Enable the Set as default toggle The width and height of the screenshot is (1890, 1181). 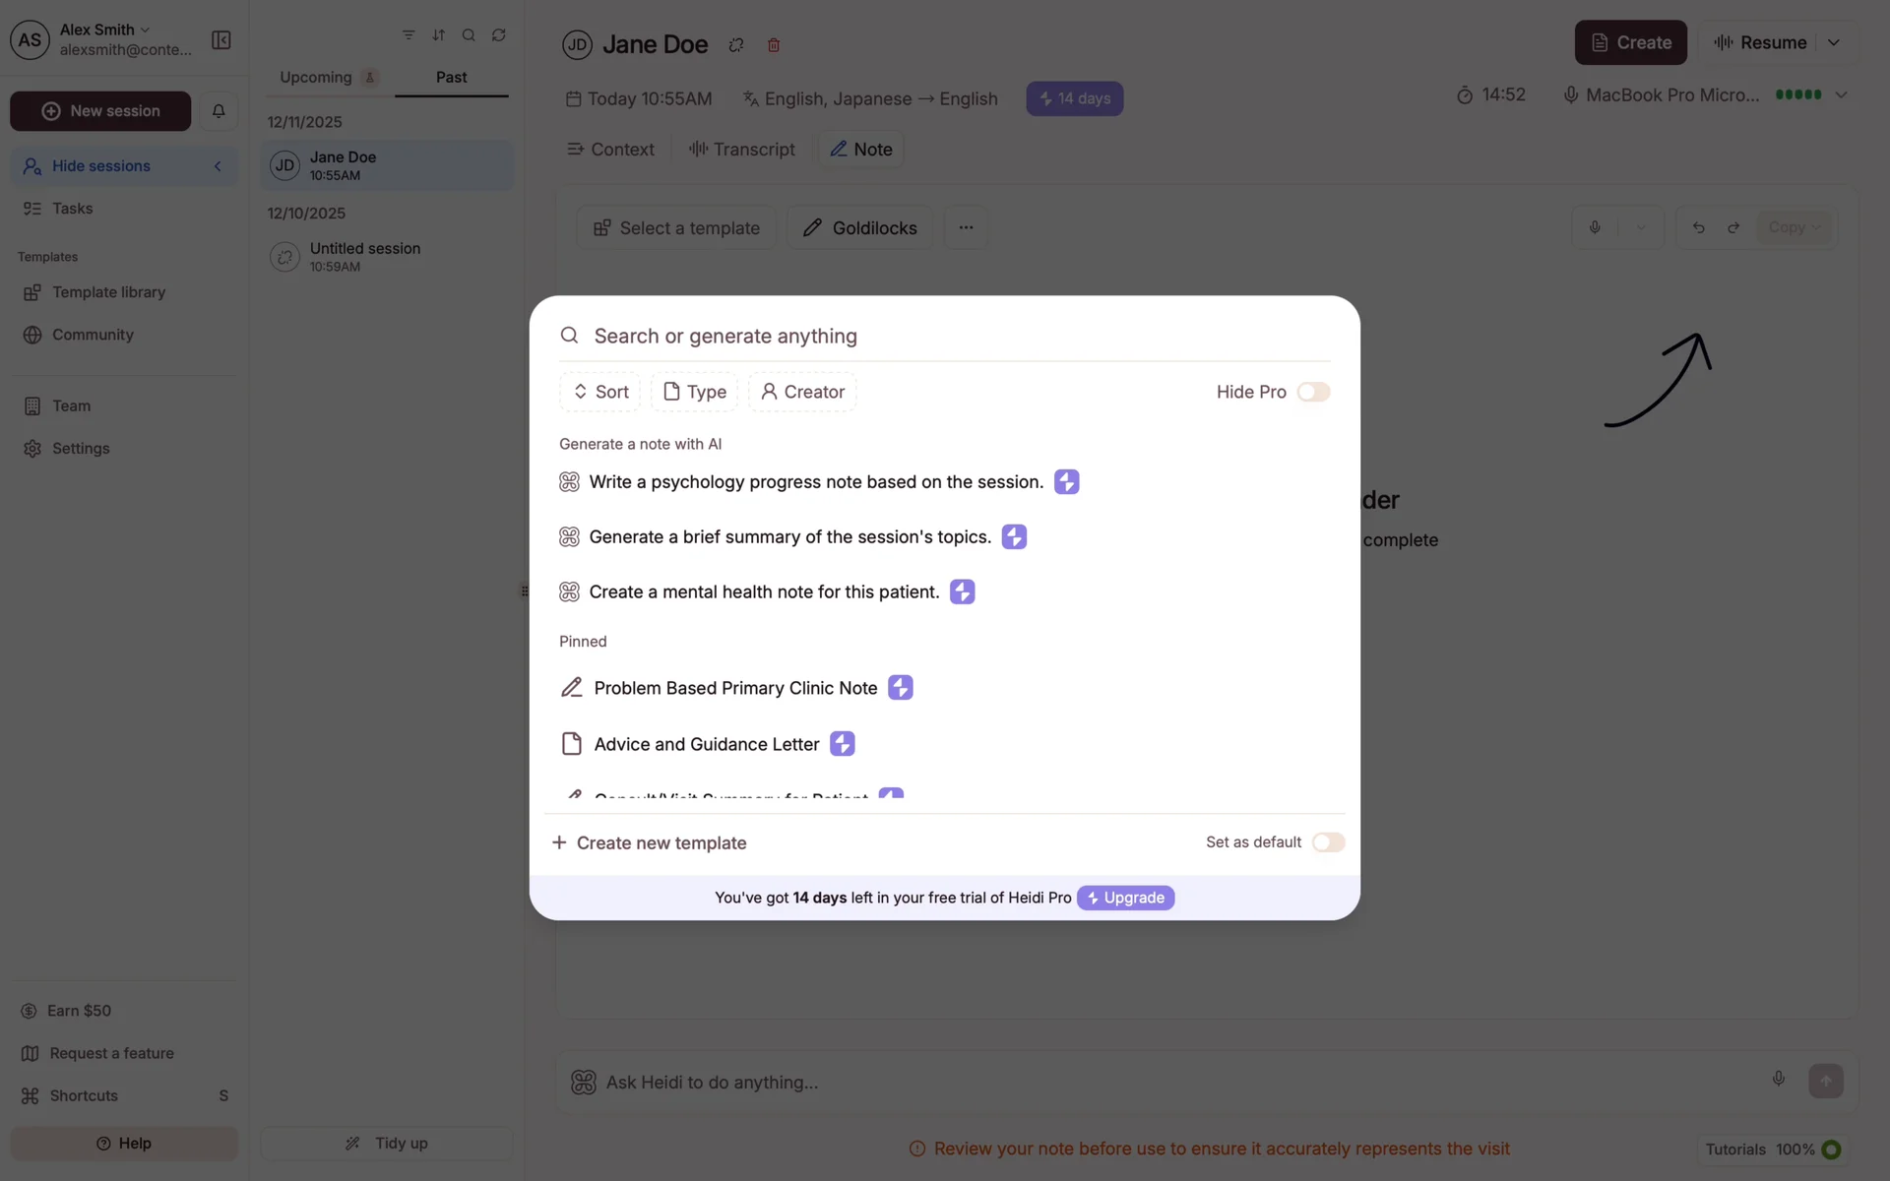(x=1328, y=842)
